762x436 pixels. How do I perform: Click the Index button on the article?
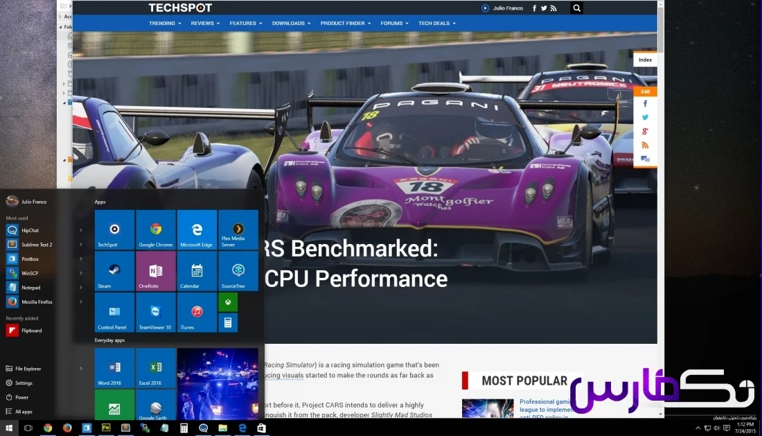point(645,60)
